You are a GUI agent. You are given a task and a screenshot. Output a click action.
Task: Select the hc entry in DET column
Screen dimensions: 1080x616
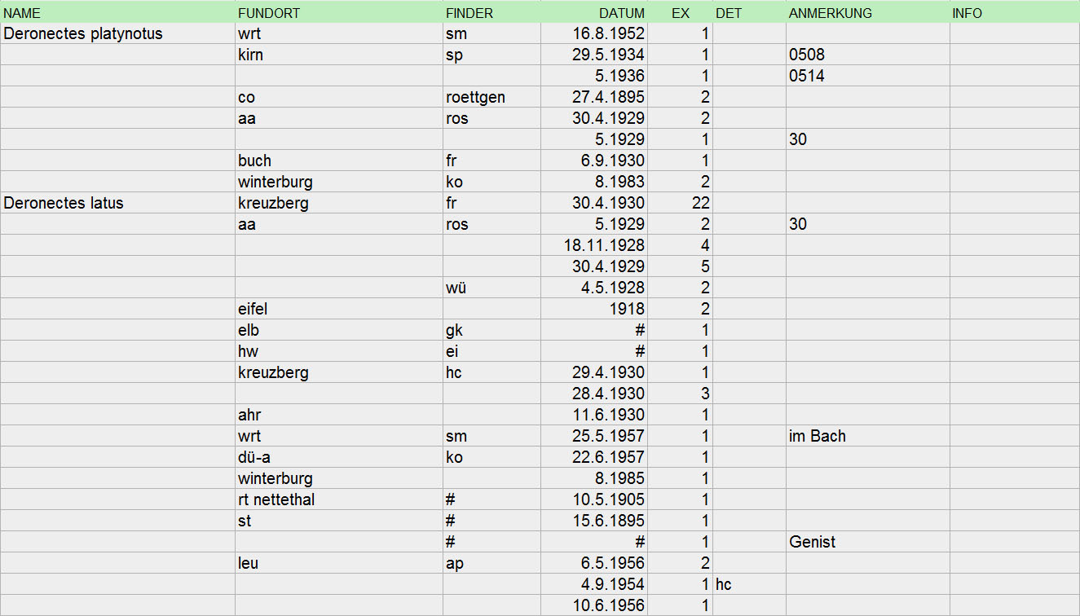[725, 584]
